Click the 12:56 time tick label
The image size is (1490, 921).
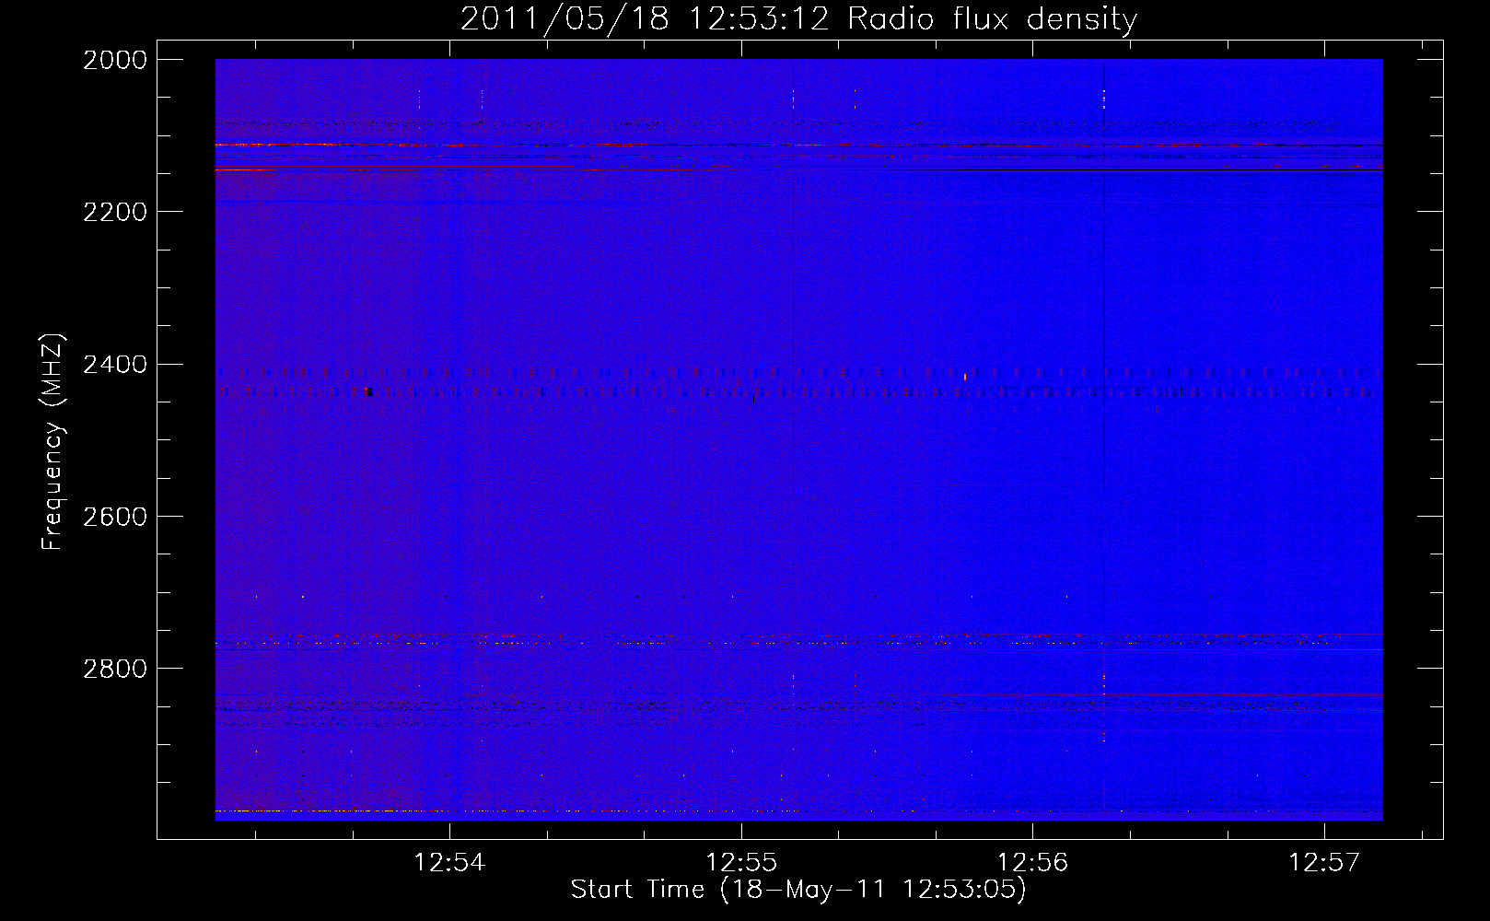click(x=1033, y=863)
